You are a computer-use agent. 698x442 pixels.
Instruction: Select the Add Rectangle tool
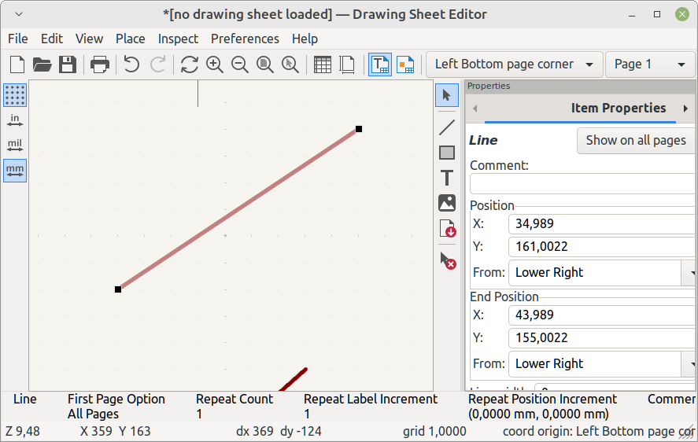point(447,153)
